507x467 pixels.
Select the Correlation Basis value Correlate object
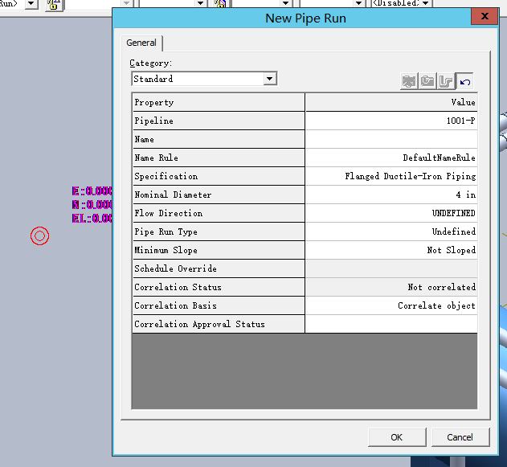click(391, 305)
